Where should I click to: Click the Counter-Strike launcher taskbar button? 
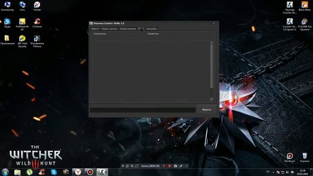[102, 172]
